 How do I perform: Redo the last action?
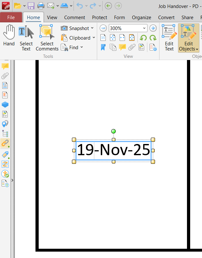click(x=93, y=6)
